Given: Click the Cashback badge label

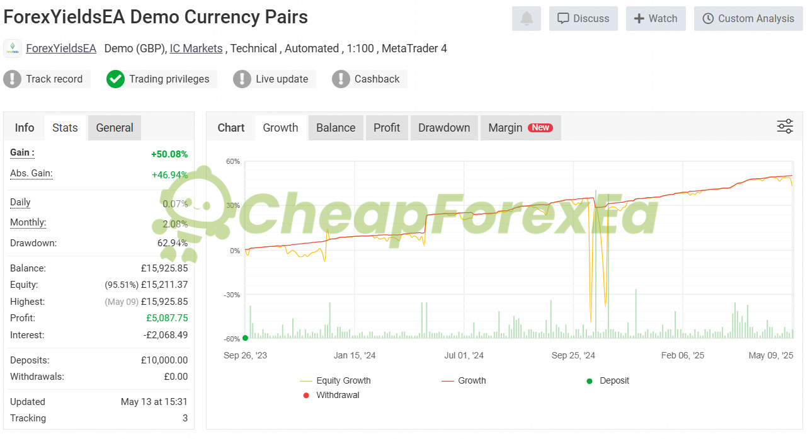Looking at the screenshot, I should tap(377, 79).
